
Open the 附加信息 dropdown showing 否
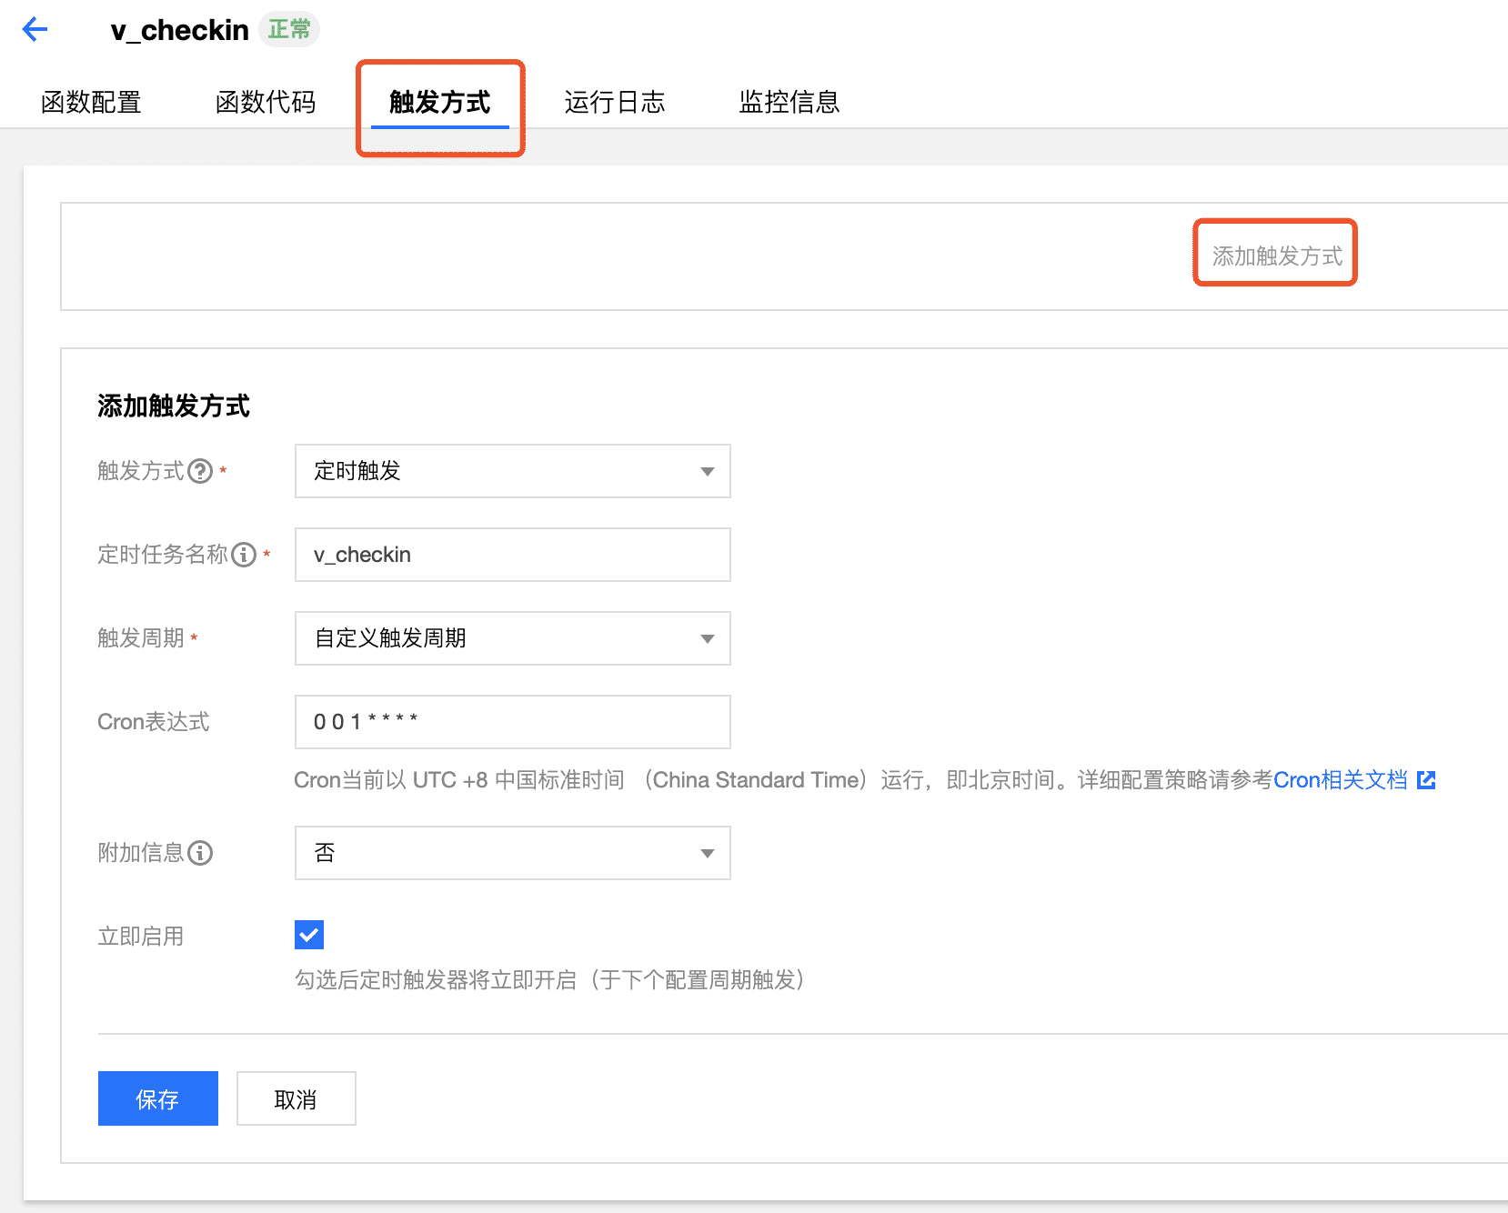[512, 853]
